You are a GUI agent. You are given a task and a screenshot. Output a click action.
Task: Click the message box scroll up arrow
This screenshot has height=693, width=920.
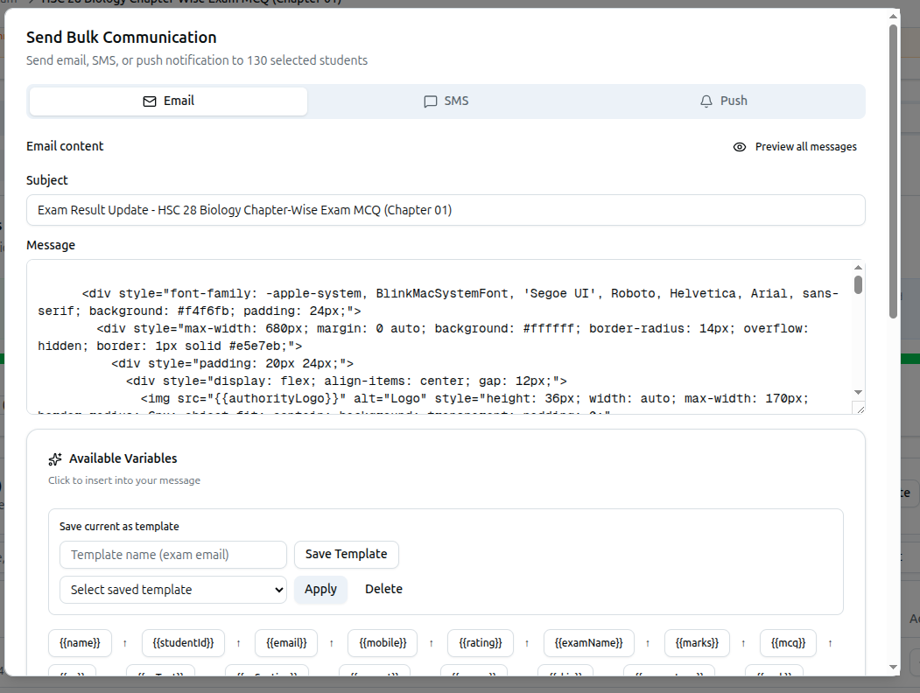coord(859,268)
